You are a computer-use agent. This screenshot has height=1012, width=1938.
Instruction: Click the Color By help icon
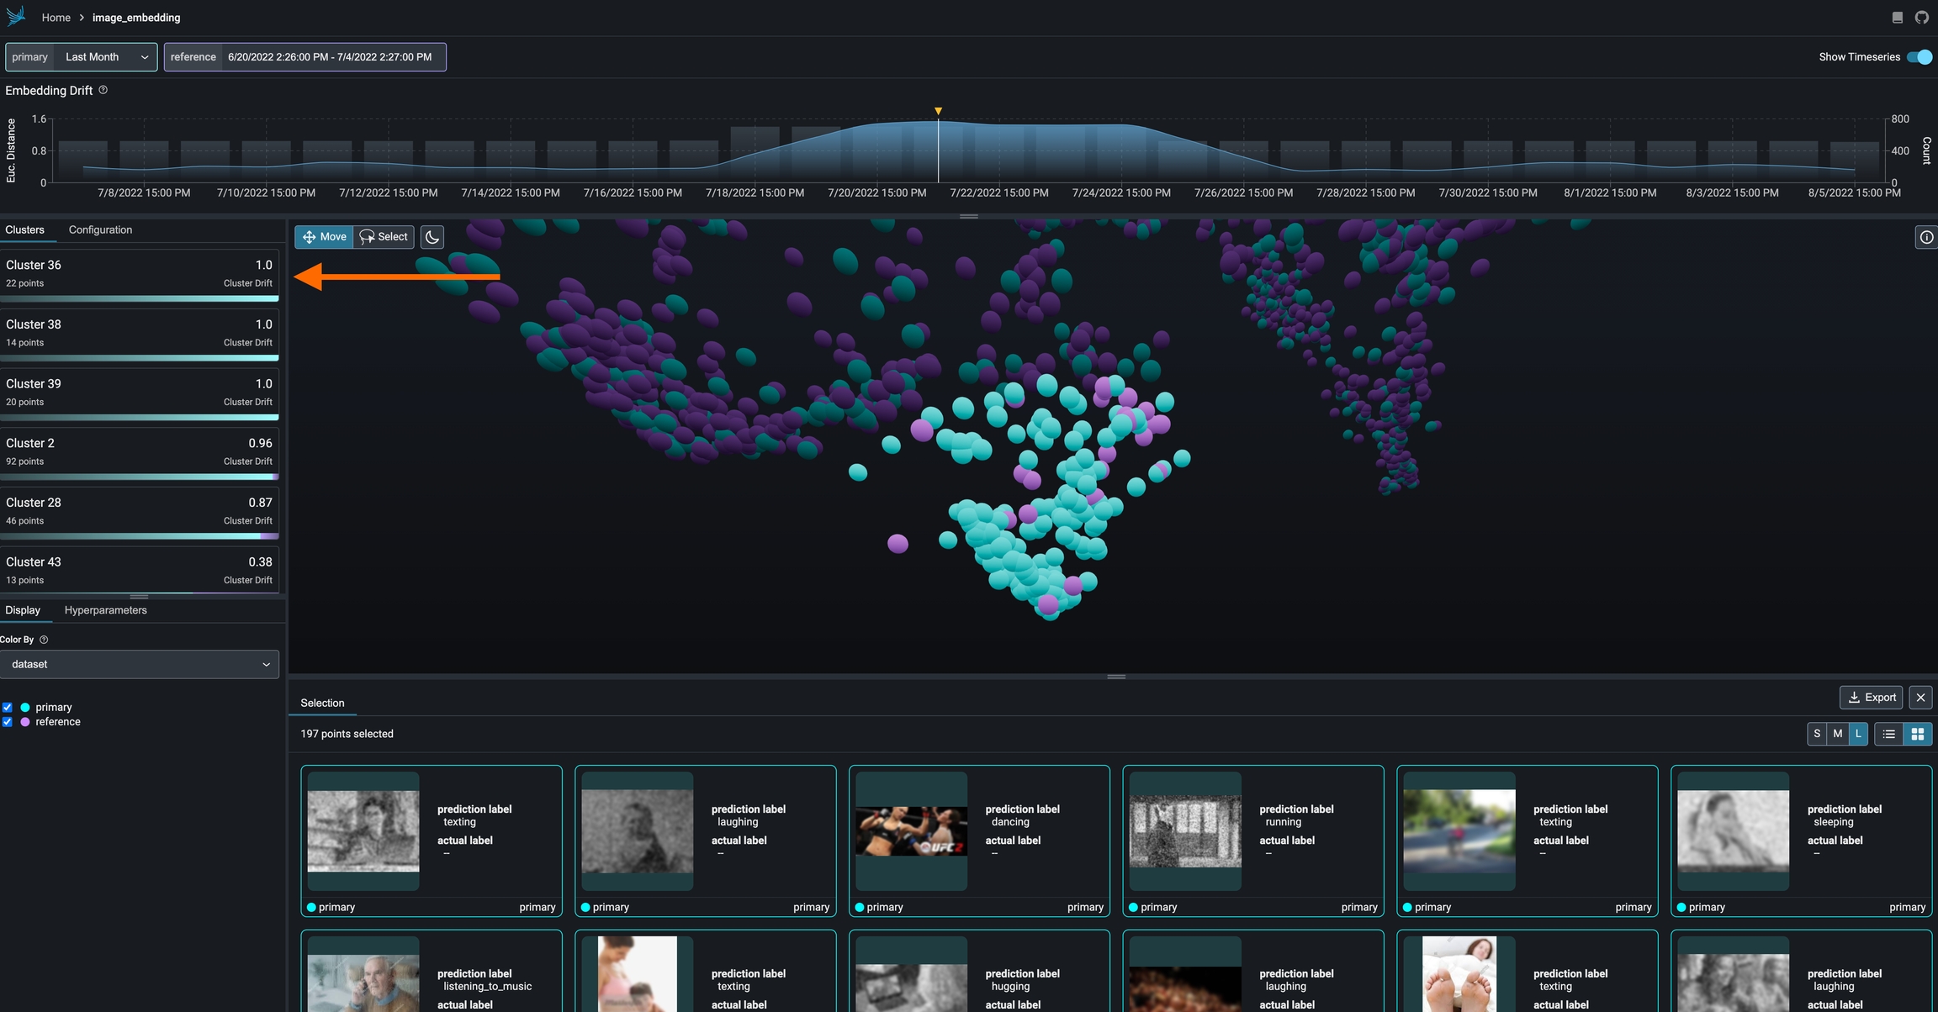[44, 640]
